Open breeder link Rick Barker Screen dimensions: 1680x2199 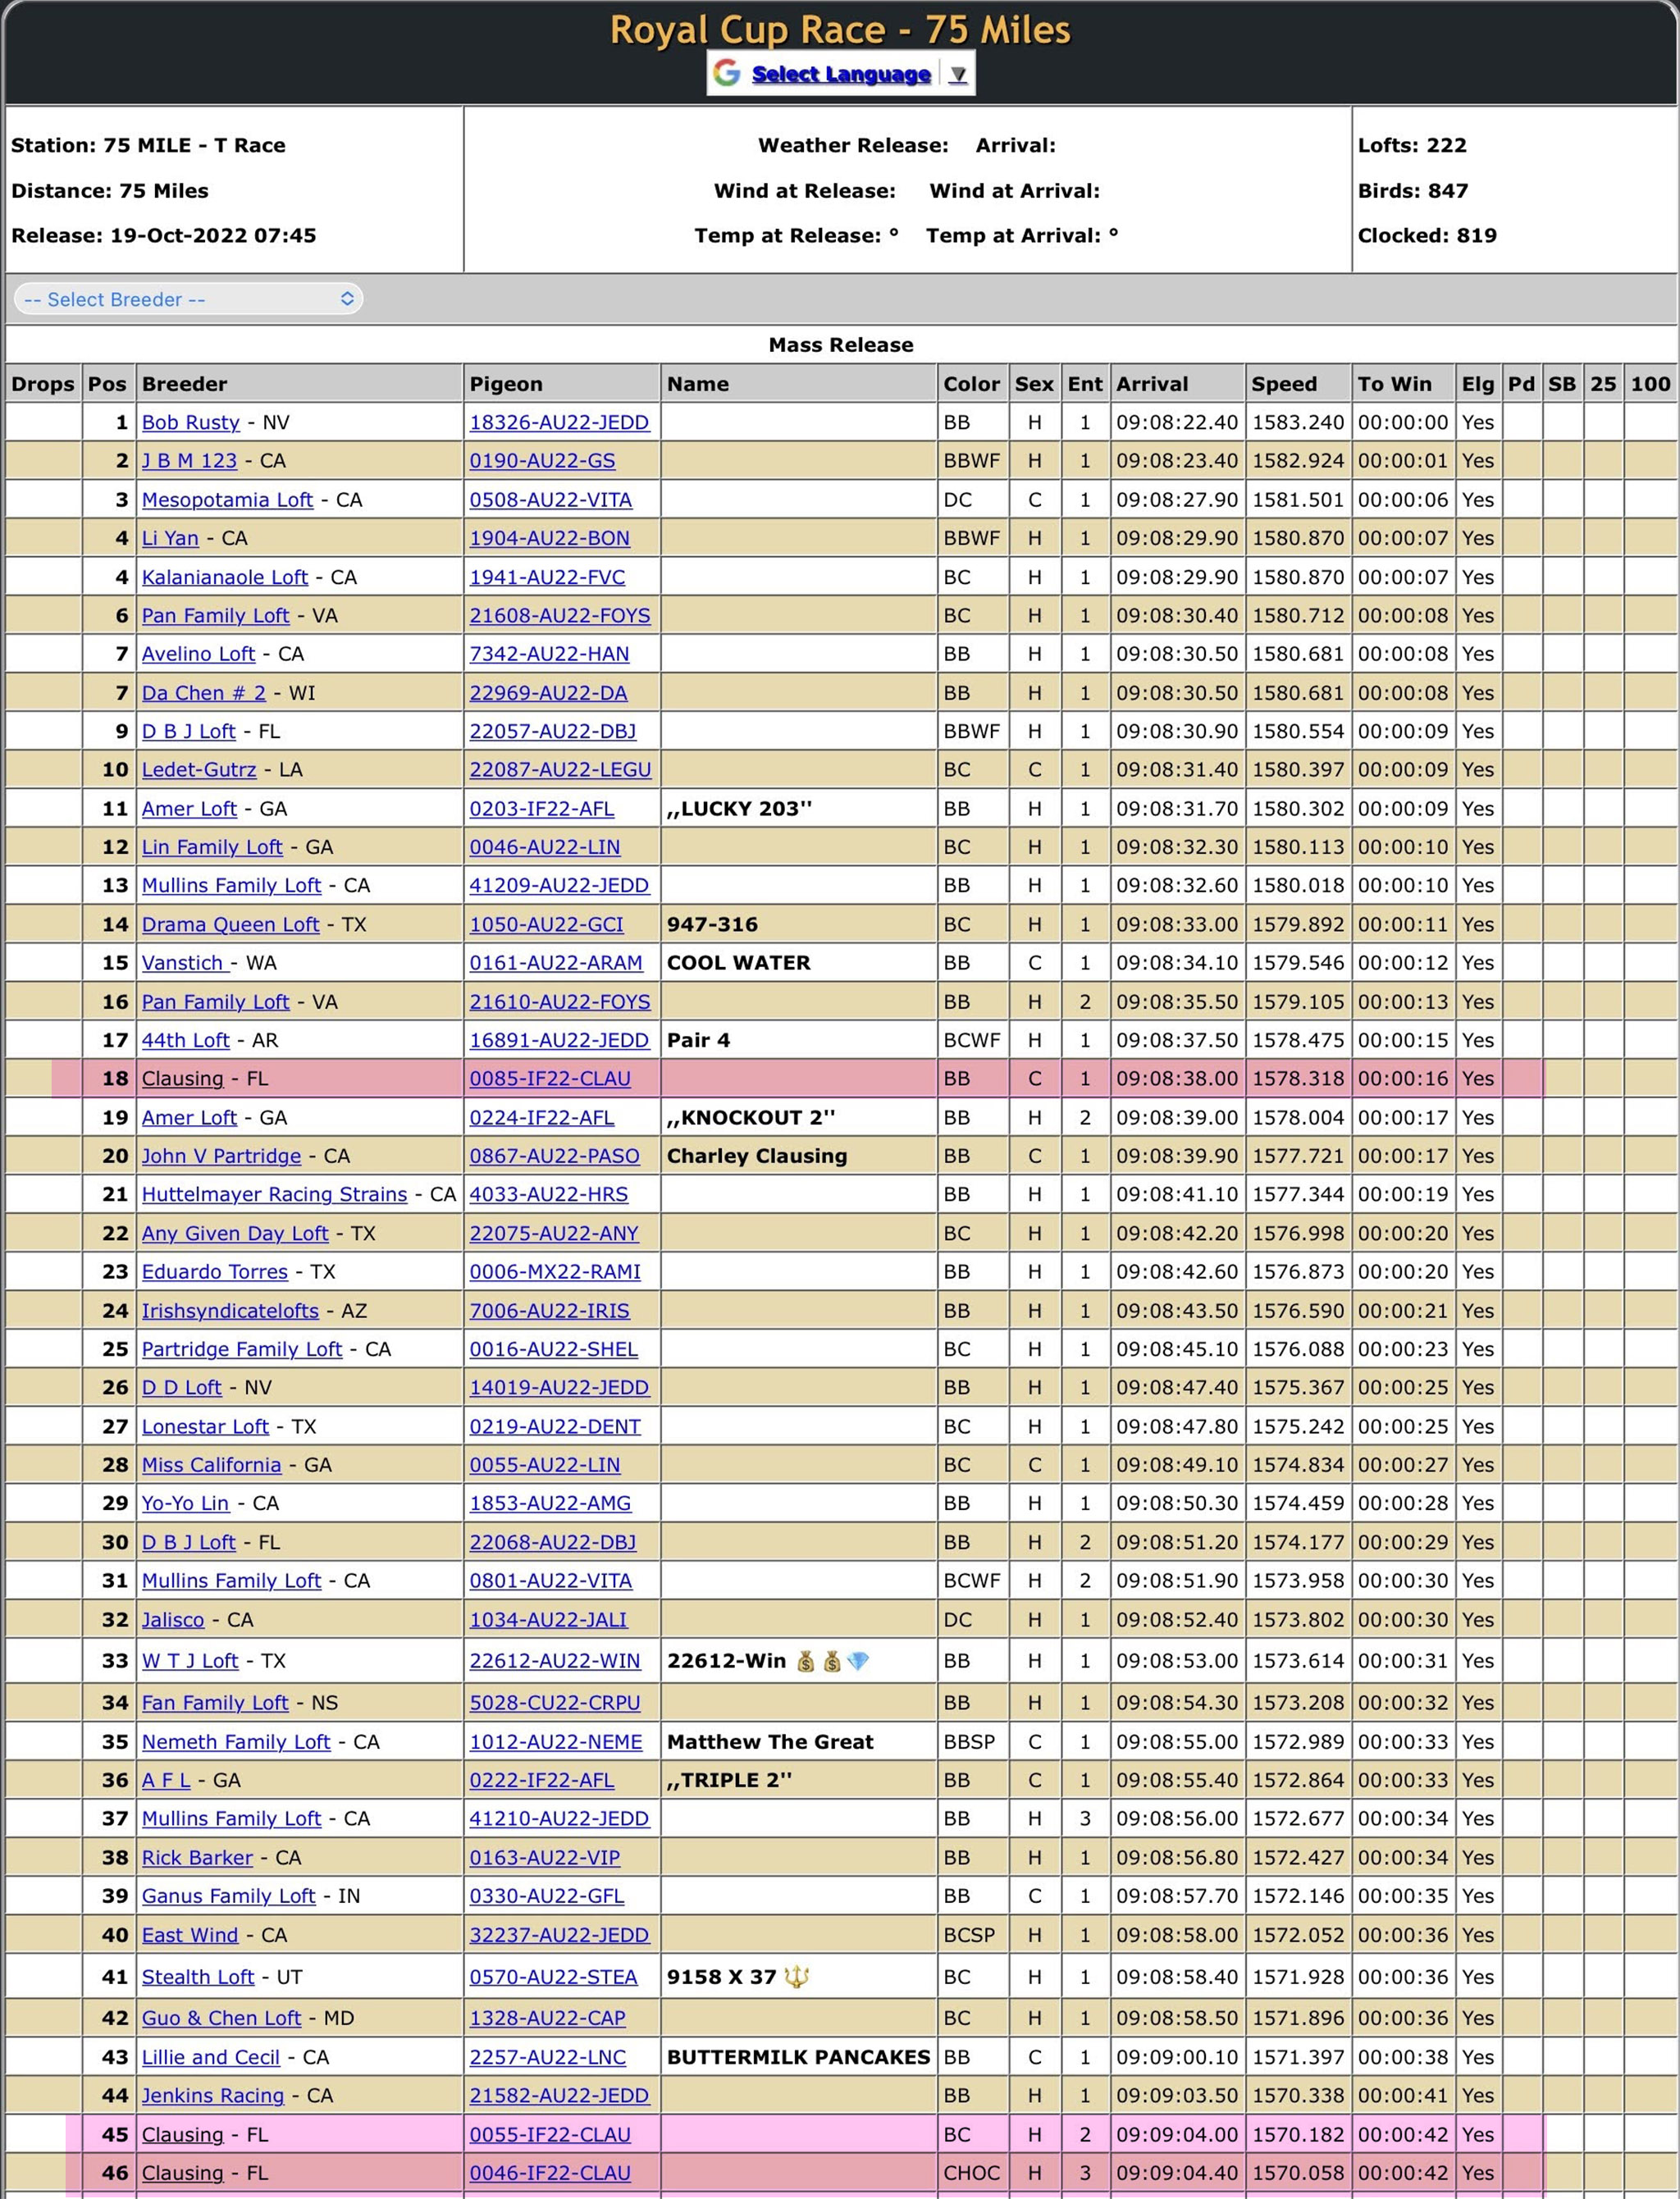pos(197,1858)
